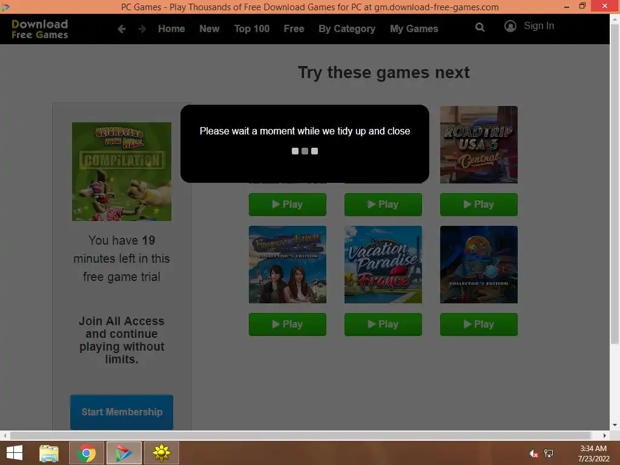Play the game under the two-women thumbnail

click(288, 325)
